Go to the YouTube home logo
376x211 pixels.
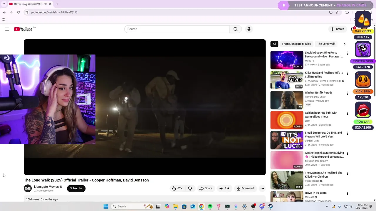(x=23, y=29)
